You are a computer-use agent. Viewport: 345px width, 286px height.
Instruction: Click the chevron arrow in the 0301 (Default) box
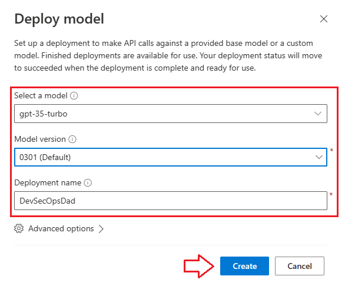319,157
